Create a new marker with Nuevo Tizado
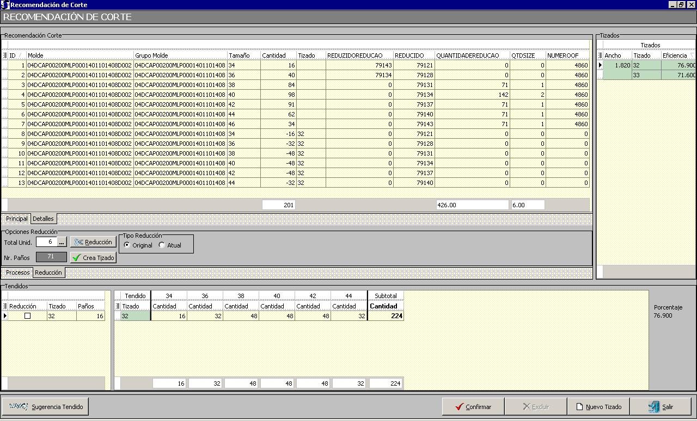This screenshot has width=697, height=421. coord(598,406)
